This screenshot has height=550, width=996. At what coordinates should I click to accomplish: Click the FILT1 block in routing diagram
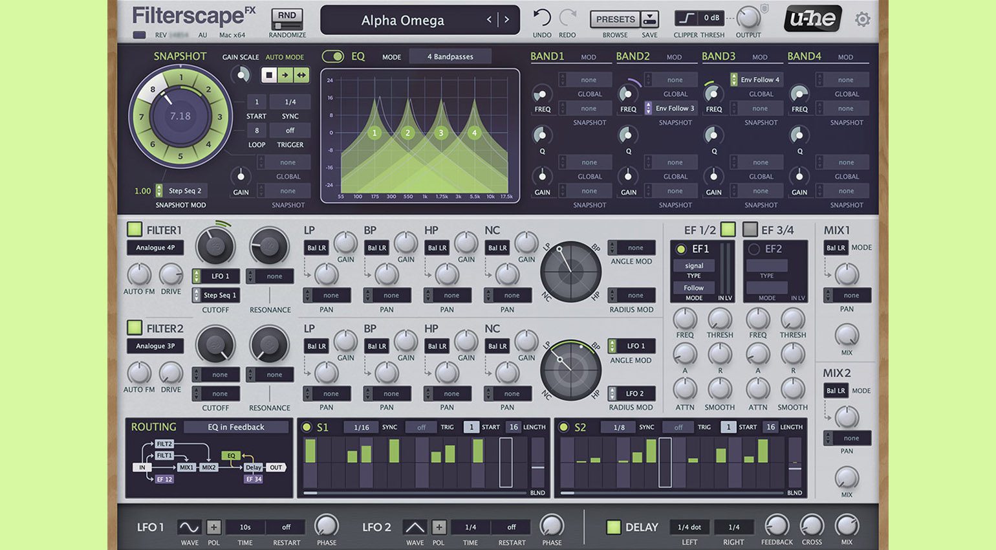click(x=164, y=456)
